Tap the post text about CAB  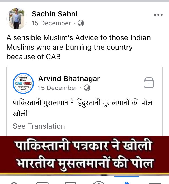(x=78, y=47)
